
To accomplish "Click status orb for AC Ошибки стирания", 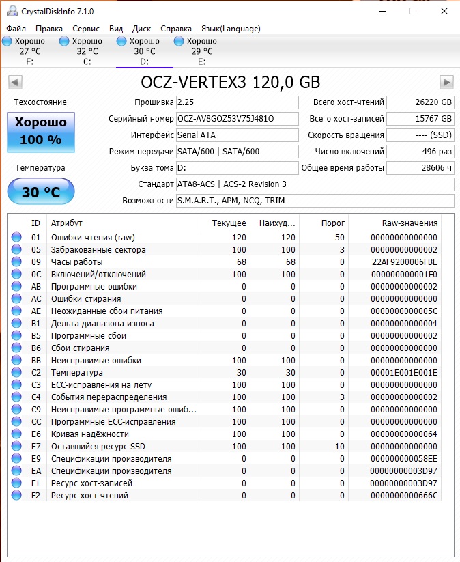I will pos(16,298).
